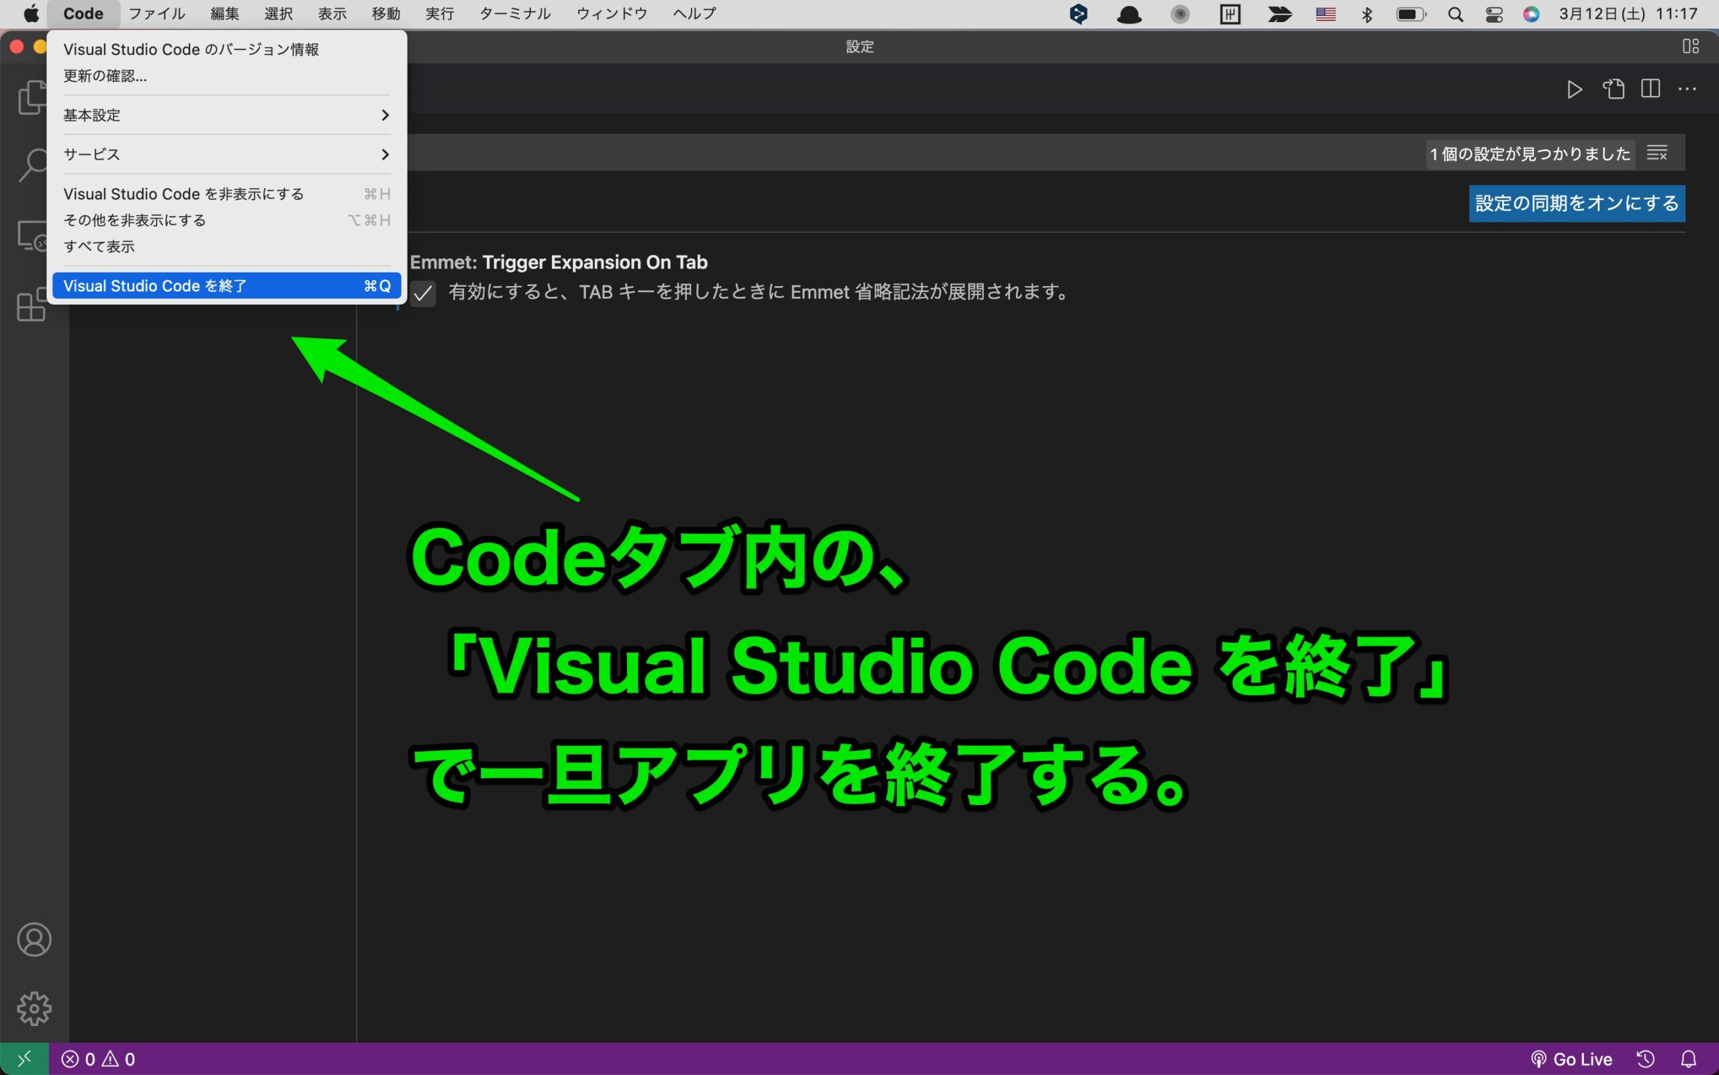Click the Emmet: Trigger Expansion On Tab title

point(559,263)
